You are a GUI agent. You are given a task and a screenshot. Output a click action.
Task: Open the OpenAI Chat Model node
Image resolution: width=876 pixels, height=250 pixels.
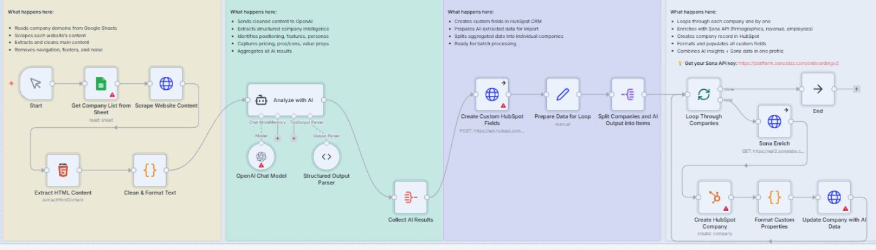(x=261, y=156)
